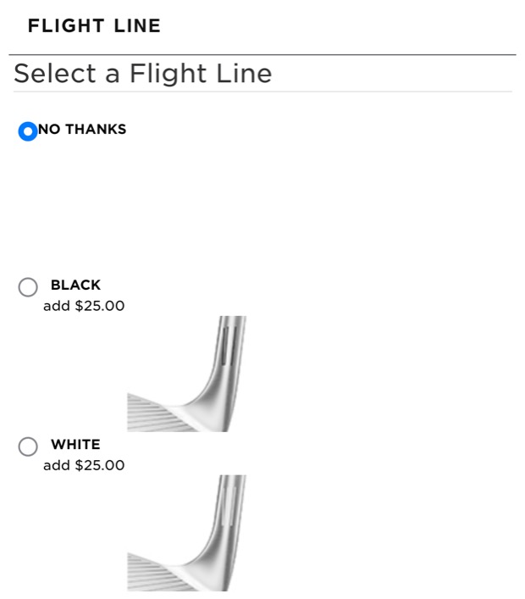
Task: Choose the Black flight line radio button
Action: pyautogui.click(x=28, y=287)
